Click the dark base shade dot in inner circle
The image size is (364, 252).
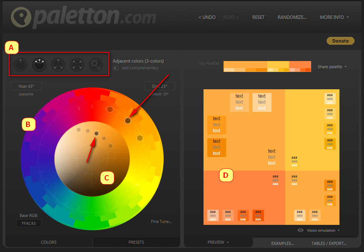[96, 133]
